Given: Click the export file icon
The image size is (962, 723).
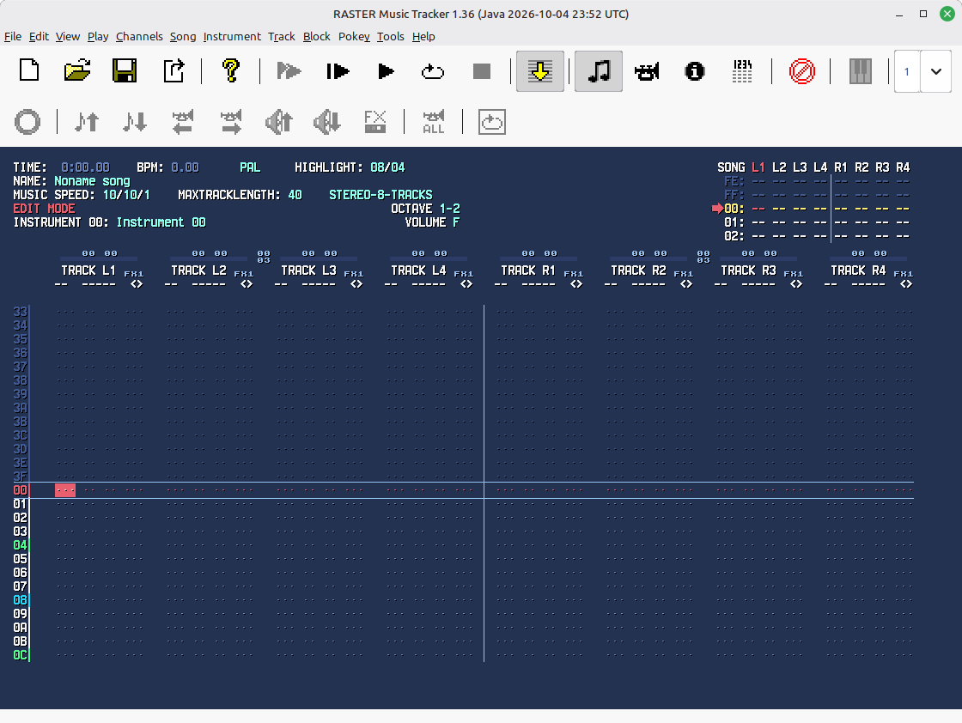Looking at the screenshot, I should pos(174,71).
